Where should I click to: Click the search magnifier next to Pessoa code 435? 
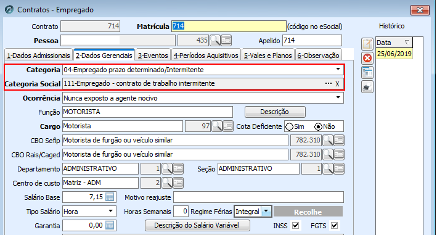point(215,41)
